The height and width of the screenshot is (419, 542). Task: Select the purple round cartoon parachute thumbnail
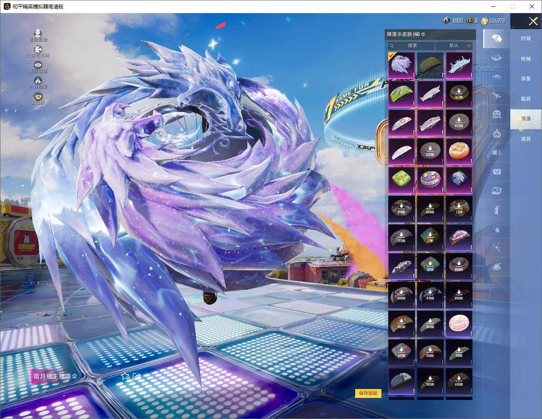[430, 180]
